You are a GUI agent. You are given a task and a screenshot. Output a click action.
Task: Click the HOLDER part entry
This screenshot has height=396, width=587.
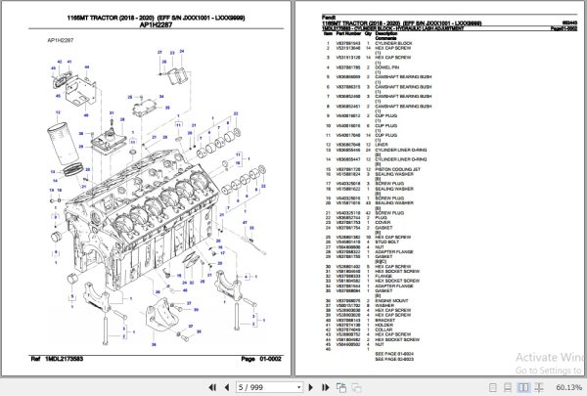pos(384,325)
